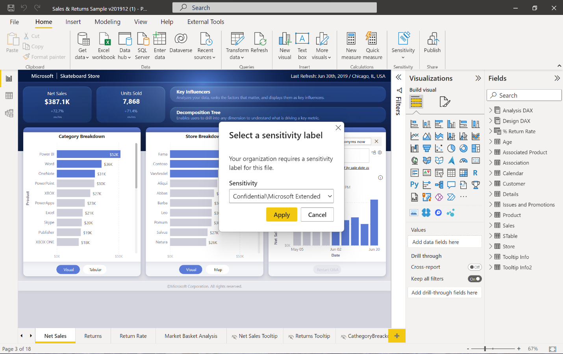Click the zoom slider handle
The image size is (563, 354).
pos(485,348)
